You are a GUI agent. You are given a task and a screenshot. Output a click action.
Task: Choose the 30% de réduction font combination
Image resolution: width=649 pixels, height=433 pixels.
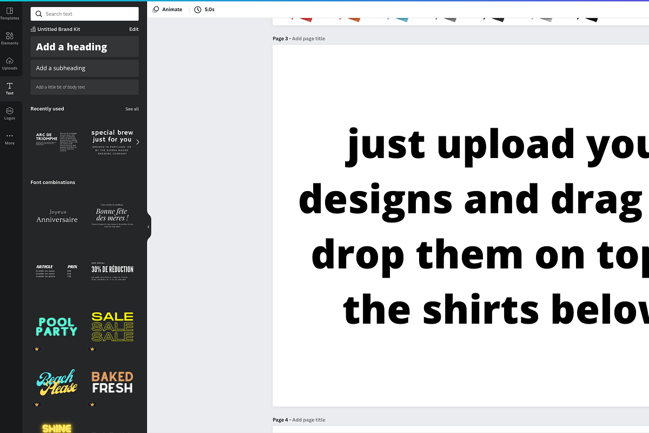112,271
